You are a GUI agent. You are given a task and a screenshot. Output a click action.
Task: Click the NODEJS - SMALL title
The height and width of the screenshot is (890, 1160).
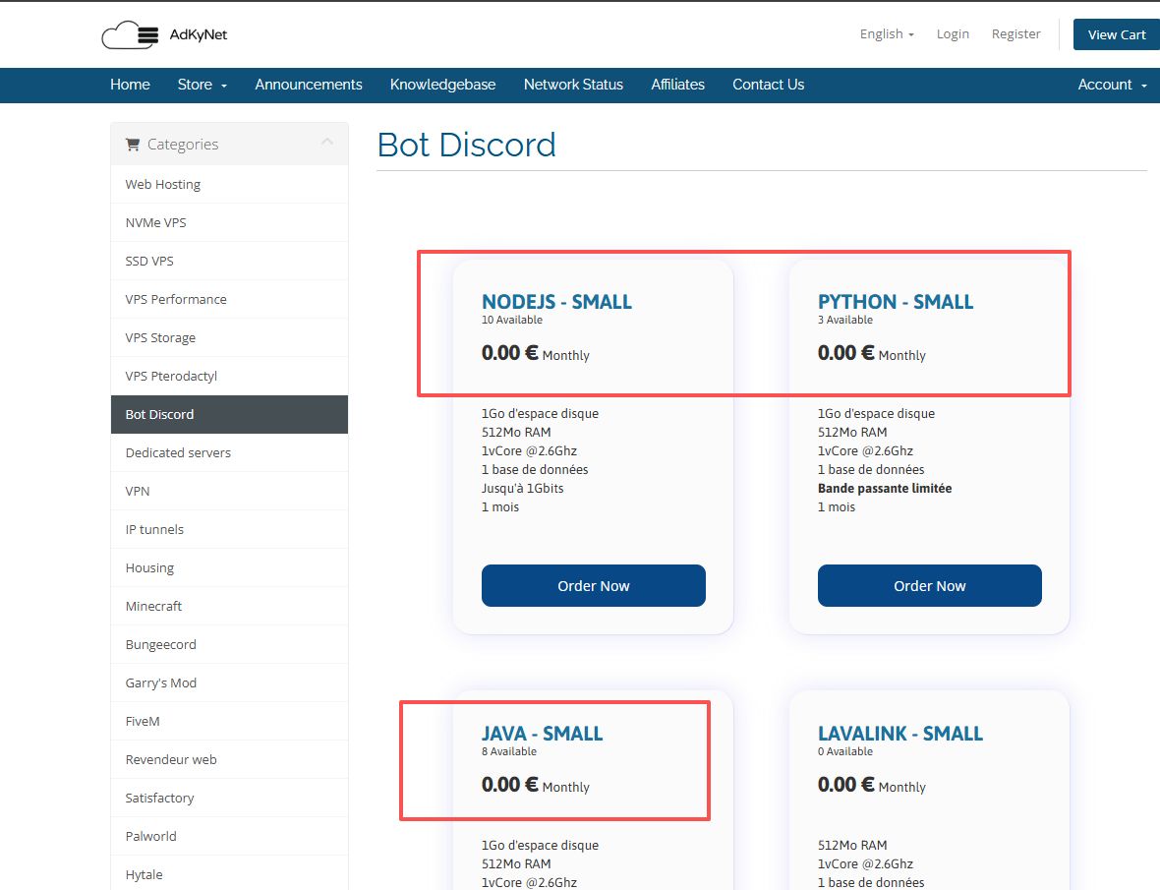pos(556,302)
